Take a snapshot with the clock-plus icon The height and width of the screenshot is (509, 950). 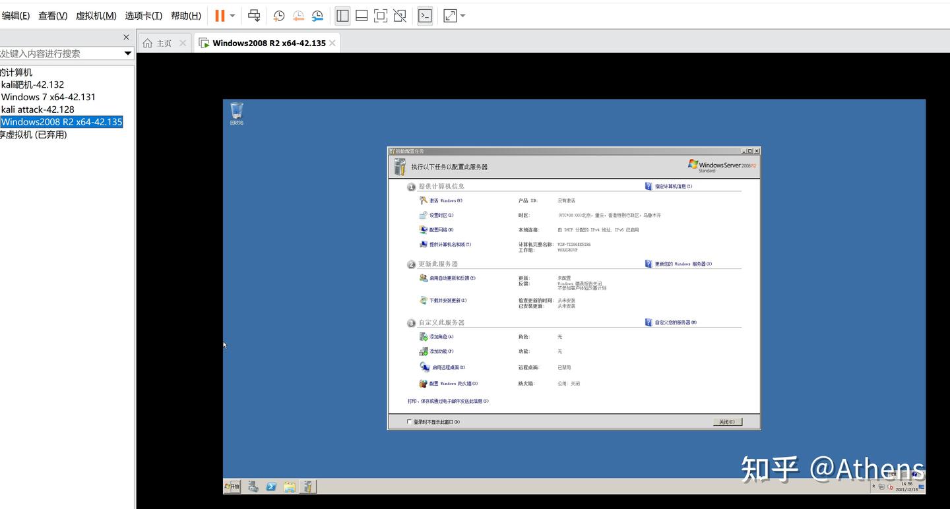point(279,16)
